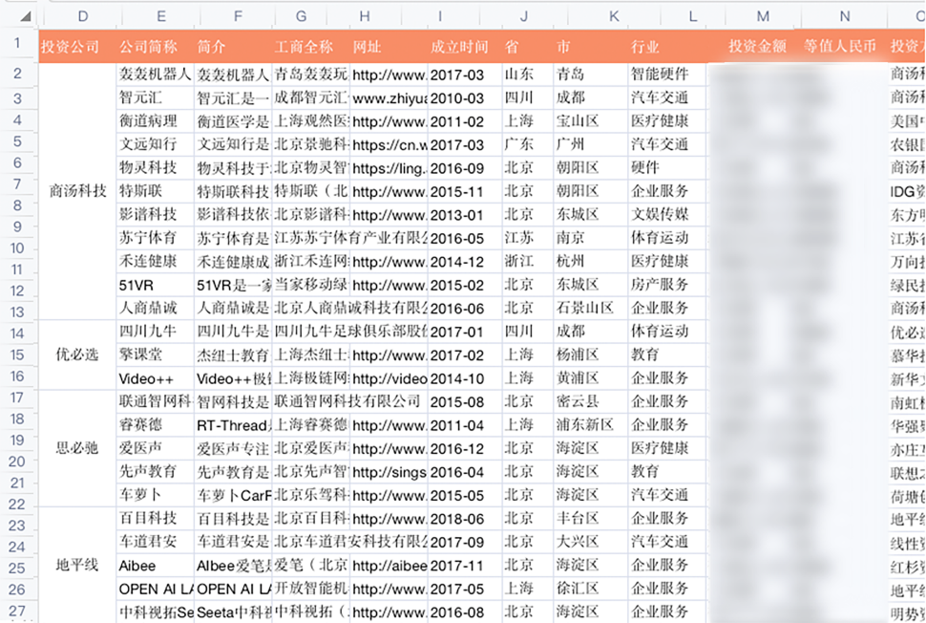Click the 影谱科技 company name cell
926x623 pixels.
pos(156,215)
